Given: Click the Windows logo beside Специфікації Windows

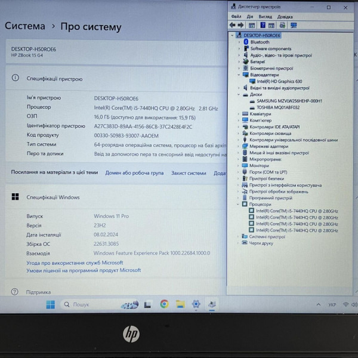Looking at the screenshot, I should click(x=16, y=196).
